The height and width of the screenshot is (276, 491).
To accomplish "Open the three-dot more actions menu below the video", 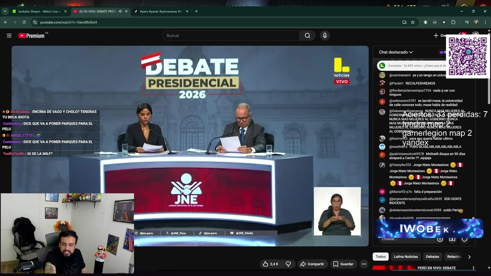I will (364, 264).
